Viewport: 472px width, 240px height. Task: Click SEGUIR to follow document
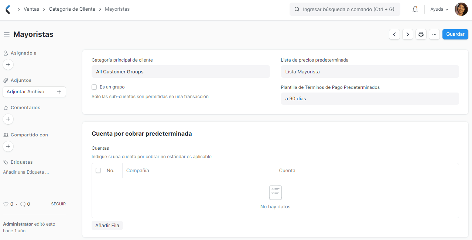pyautogui.click(x=58, y=204)
